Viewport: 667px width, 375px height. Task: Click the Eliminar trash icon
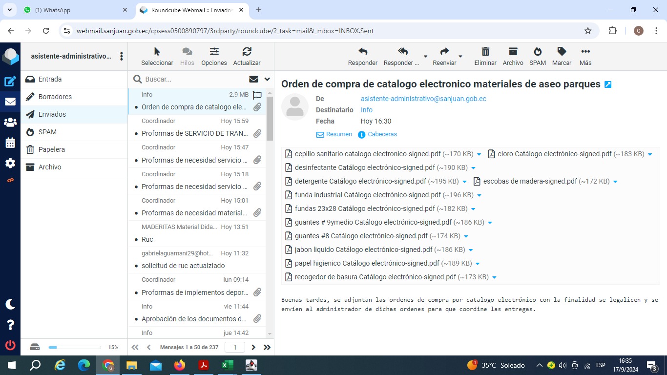point(485,52)
